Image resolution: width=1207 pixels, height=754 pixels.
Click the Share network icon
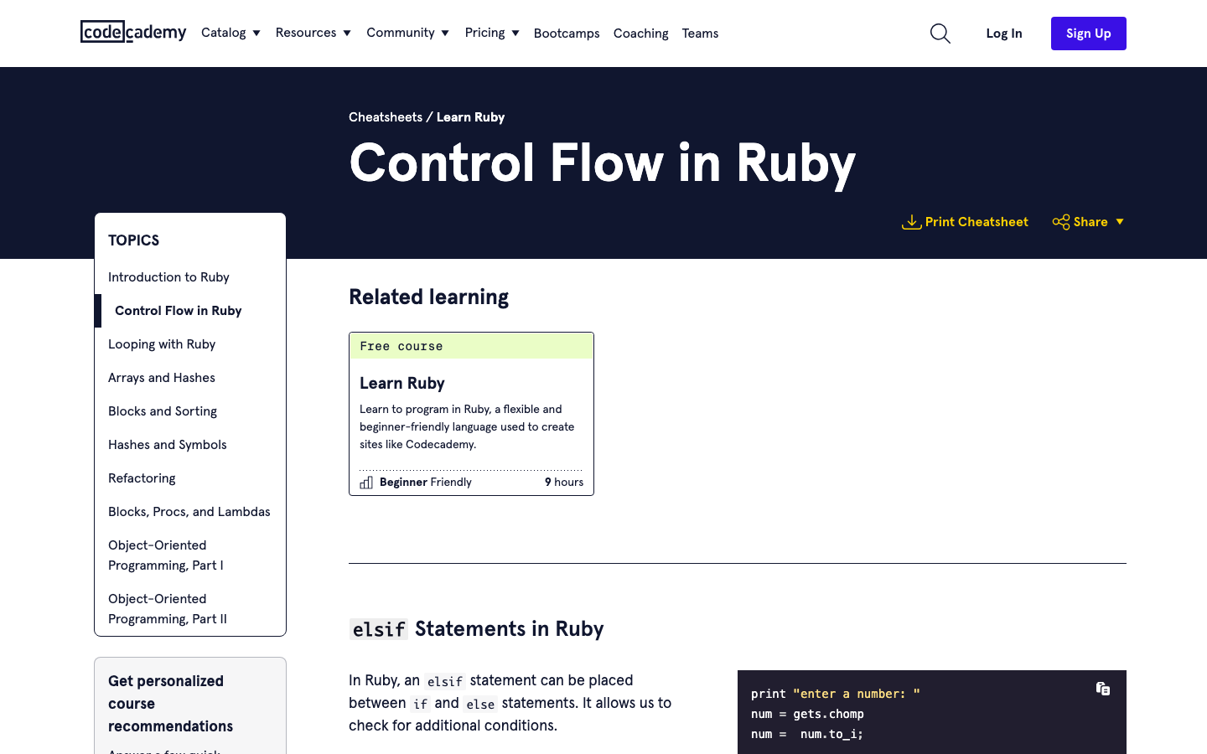tap(1061, 222)
